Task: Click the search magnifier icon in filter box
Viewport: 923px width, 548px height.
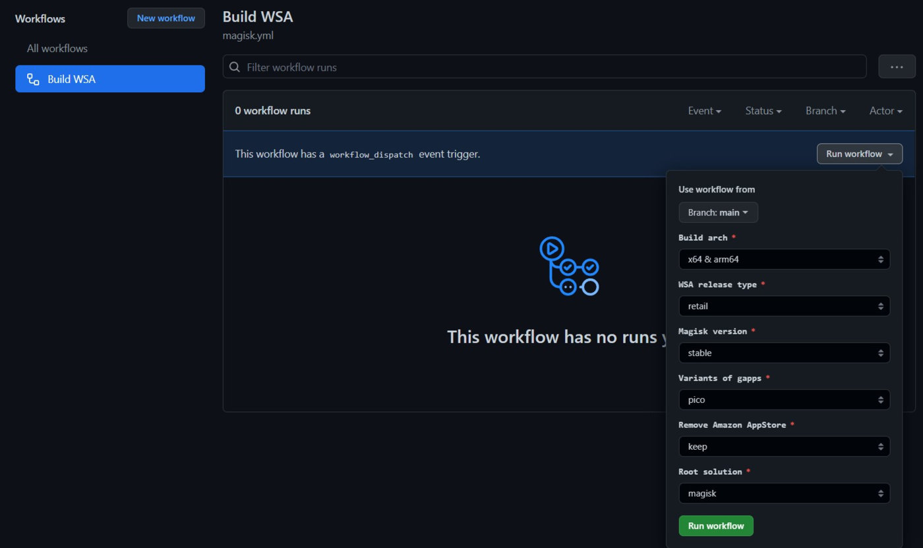Action: pyautogui.click(x=235, y=67)
